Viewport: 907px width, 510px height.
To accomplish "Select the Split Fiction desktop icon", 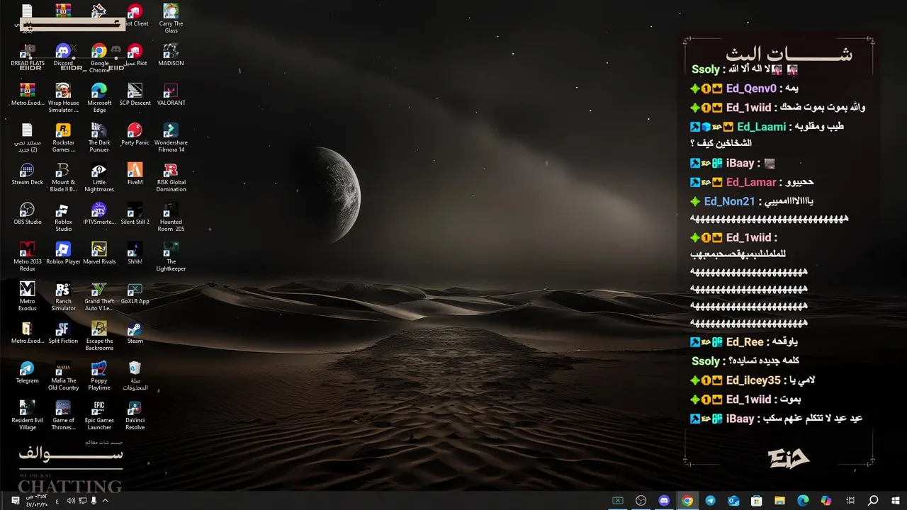I will pyautogui.click(x=63, y=332).
